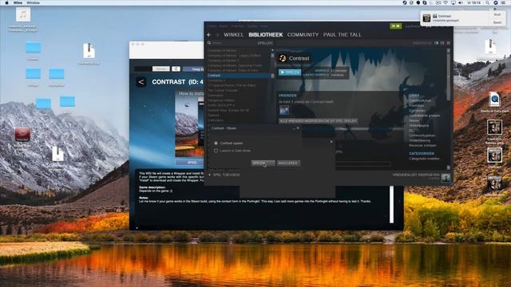
Task: Open VRIENDENLIJST WEERGEVEN at bottom of Steam
Action: (x=416, y=175)
